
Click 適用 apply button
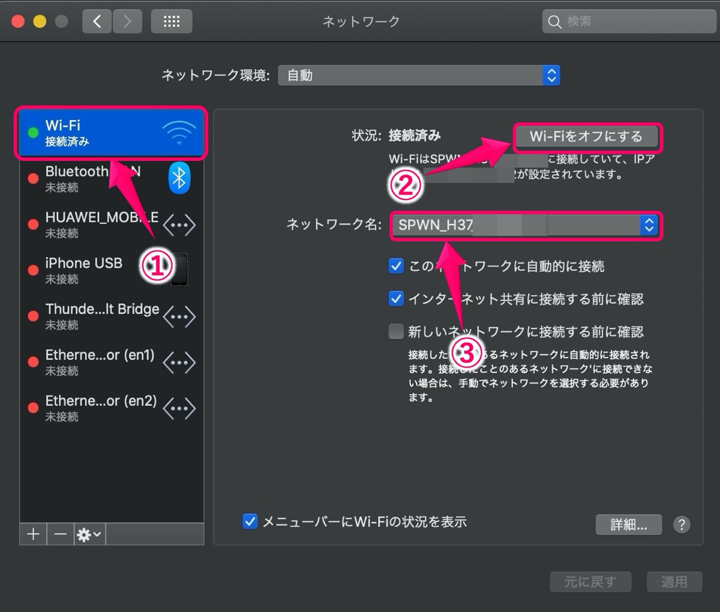[674, 581]
